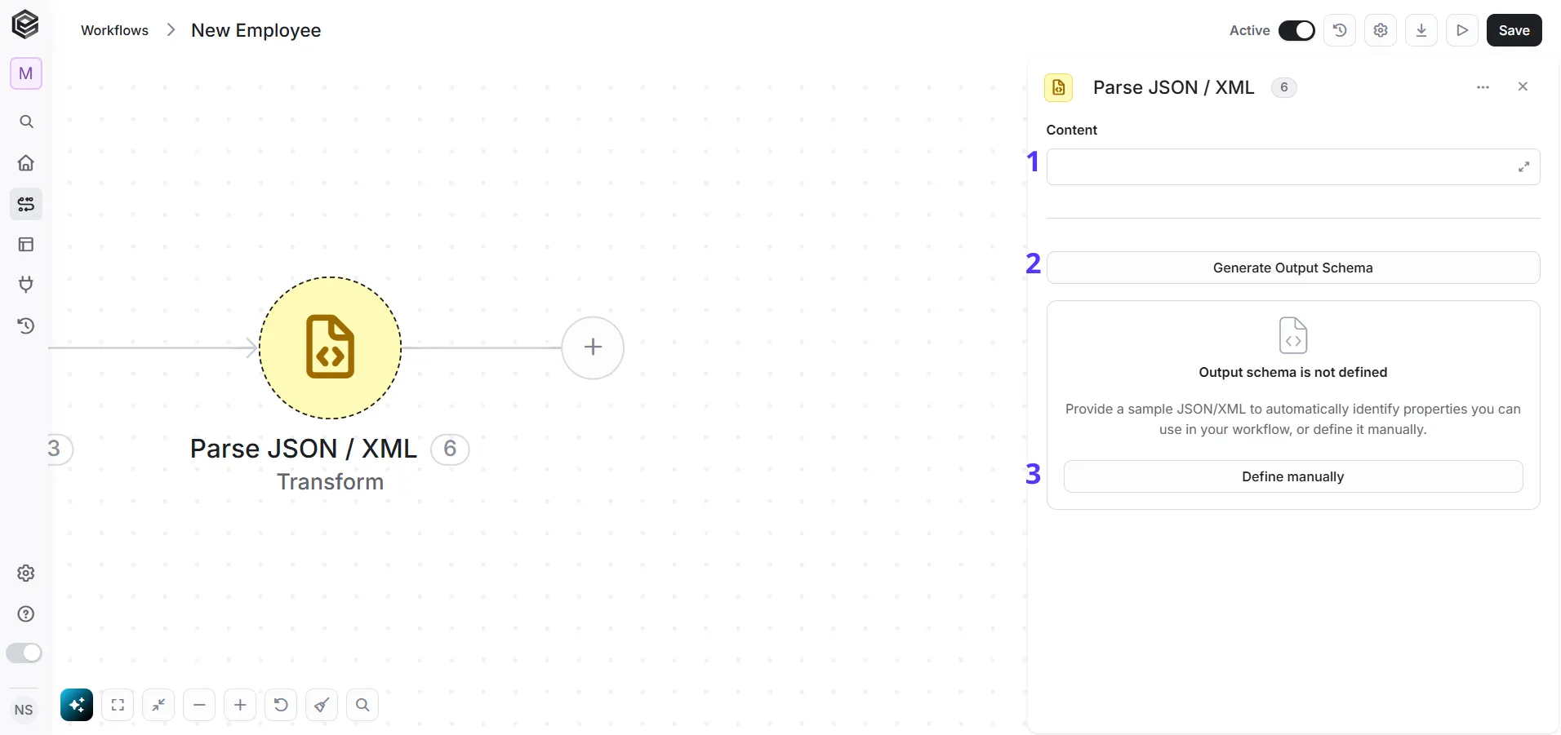Click Generate Output Schema button
The height and width of the screenshot is (735, 1561).
(x=1293, y=268)
